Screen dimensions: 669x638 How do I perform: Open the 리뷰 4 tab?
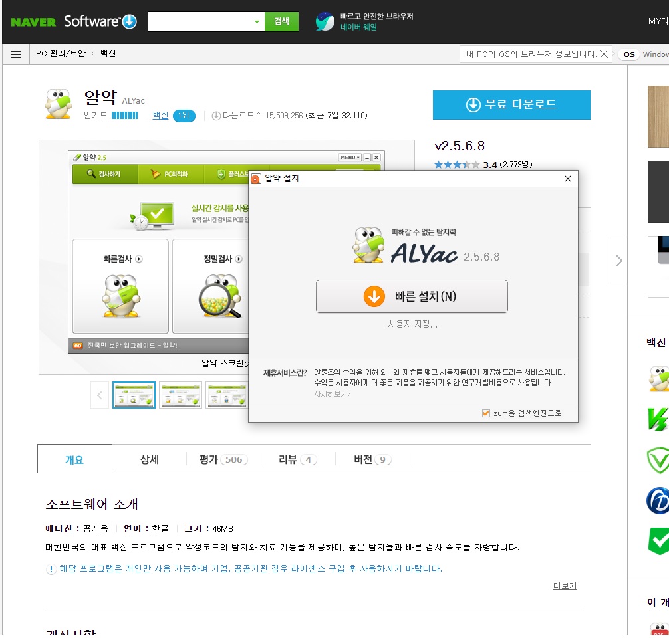click(298, 459)
